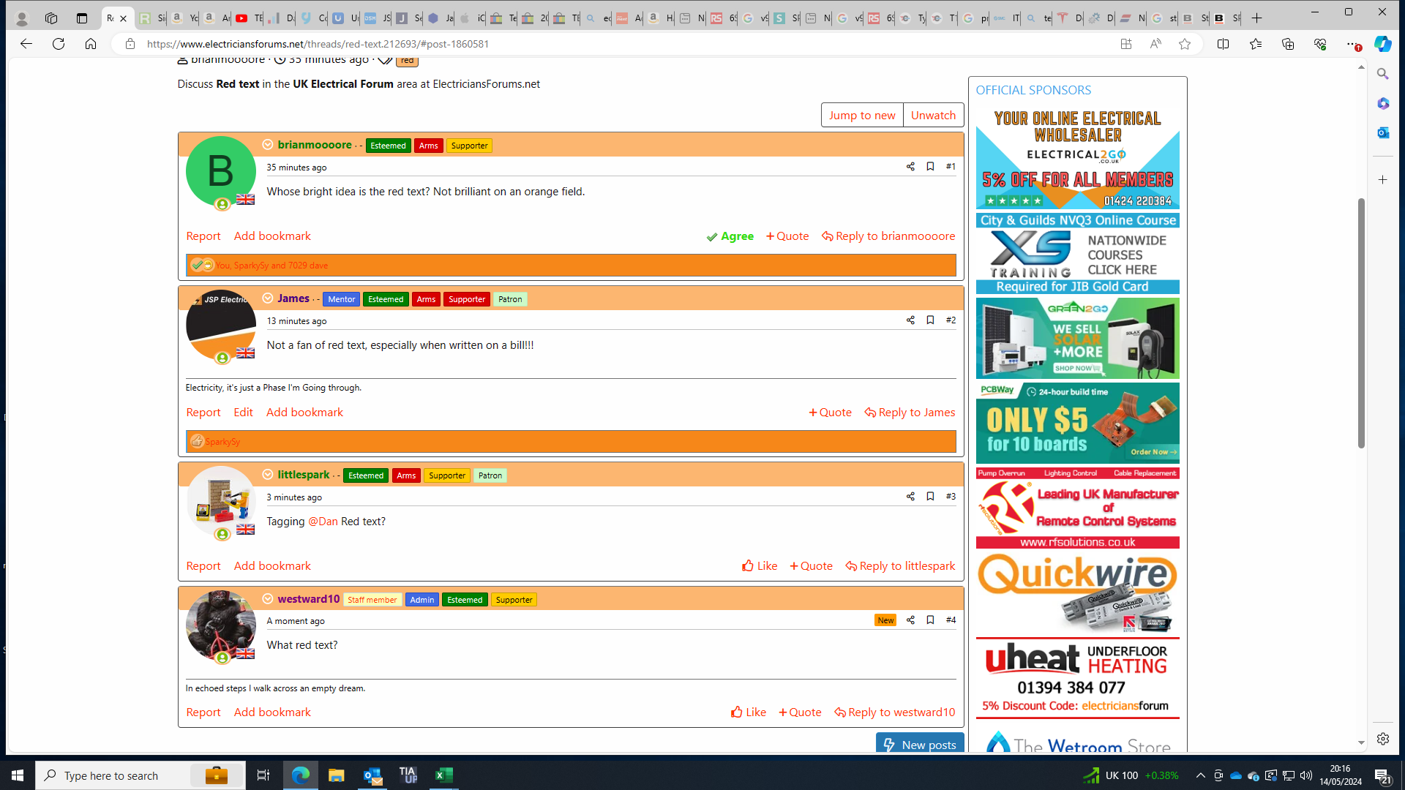Screen dimensions: 1405x790
Task: Bookmark icon on post #3
Action: click(x=930, y=496)
